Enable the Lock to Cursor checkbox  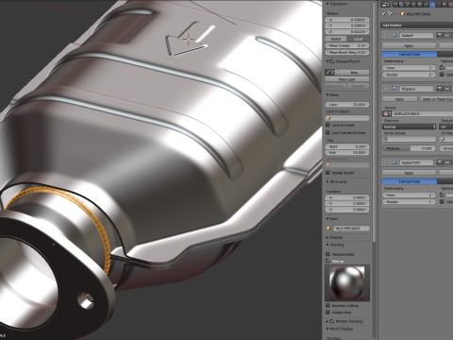[x=327, y=125]
